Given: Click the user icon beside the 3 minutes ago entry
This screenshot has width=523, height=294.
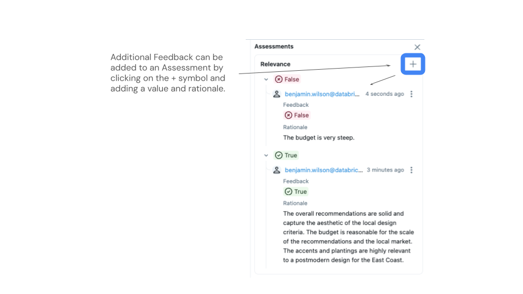Looking at the screenshot, I should [x=277, y=170].
